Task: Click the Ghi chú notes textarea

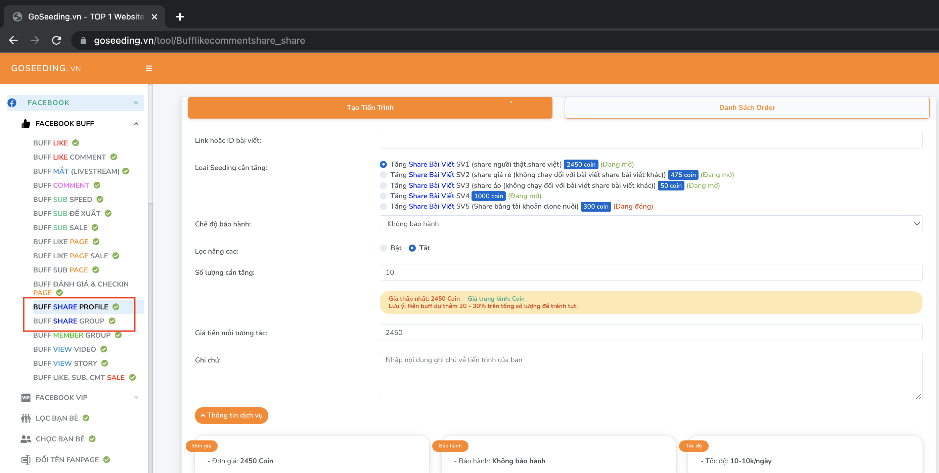Action: pos(651,376)
